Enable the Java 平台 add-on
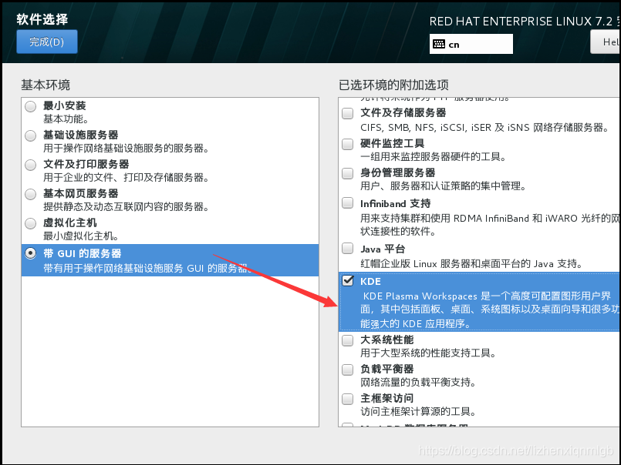Image resolution: width=621 pixels, height=465 pixels. click(x=347, y=248)
